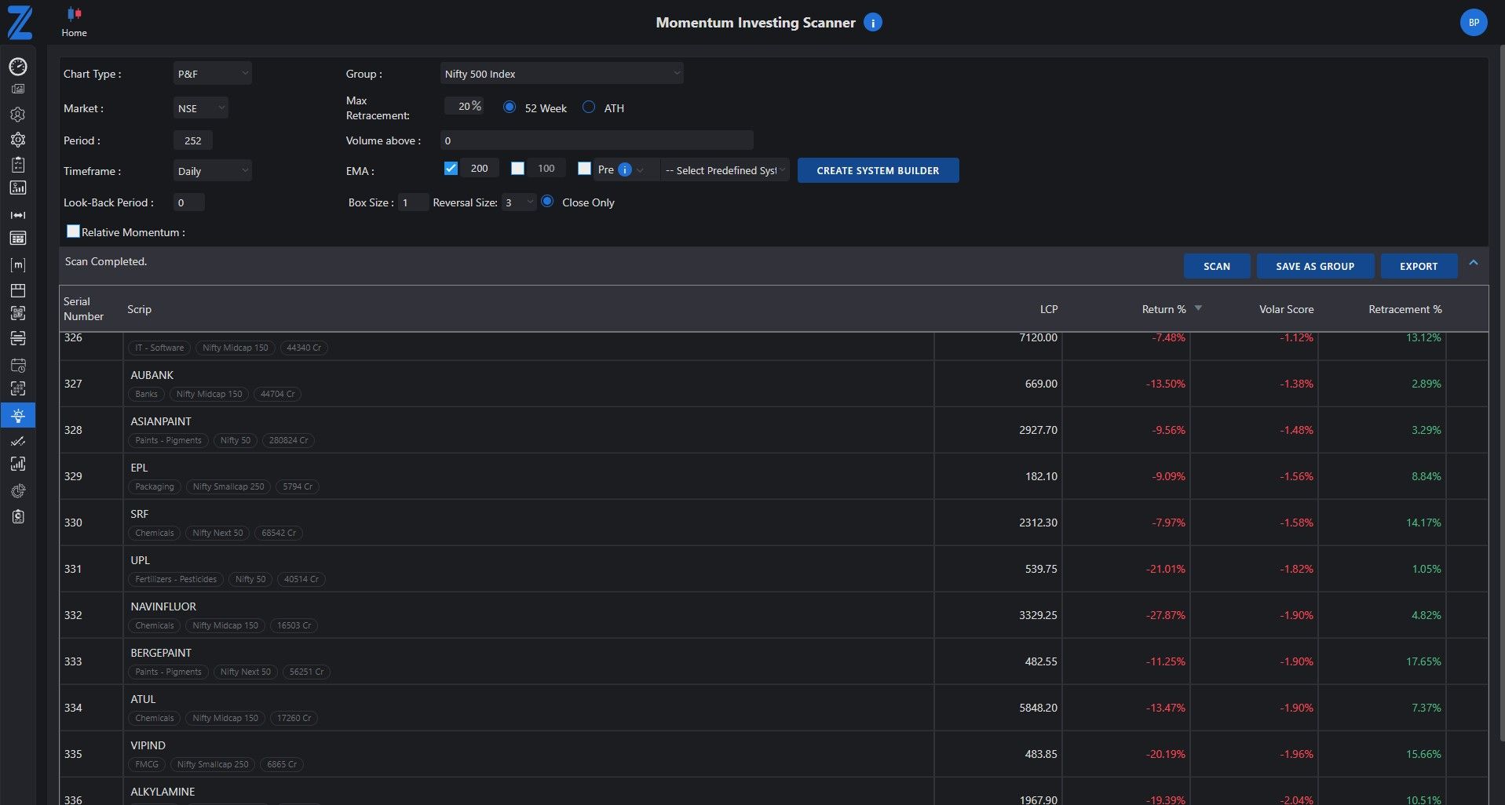Image resolution: width=1505 pixels, height=805 pixels.
Task: Click the Volume above input field
Action: (597, 140)
